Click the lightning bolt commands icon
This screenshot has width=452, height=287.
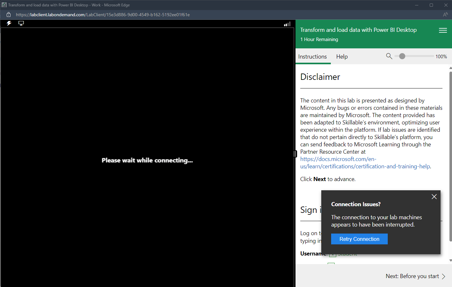click(x=9, y=23)
